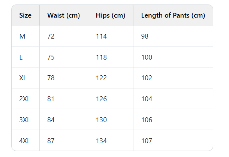229x157 pixels.
Task: Select pants length 106 in 3XL row
Action: click(147, 120)
